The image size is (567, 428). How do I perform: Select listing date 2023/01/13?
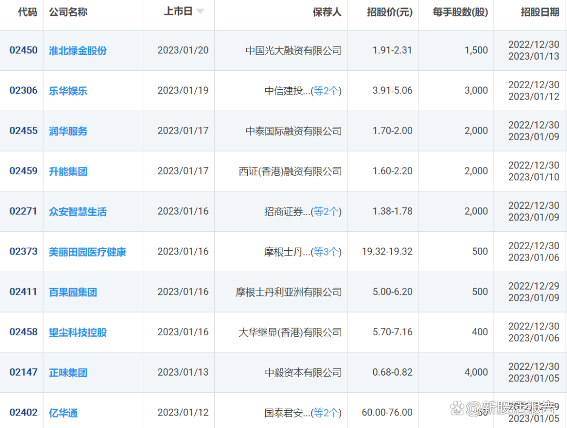pos(183,372)
